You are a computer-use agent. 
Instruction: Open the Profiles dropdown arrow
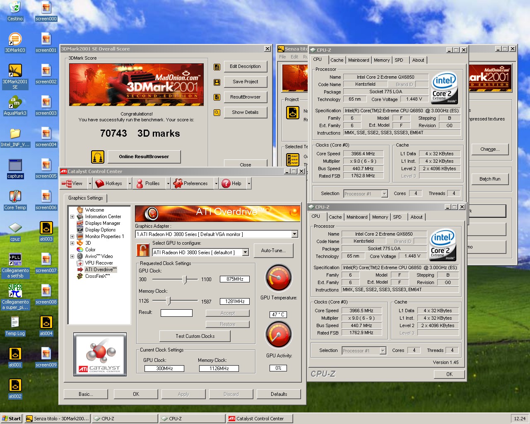point(168,183)
